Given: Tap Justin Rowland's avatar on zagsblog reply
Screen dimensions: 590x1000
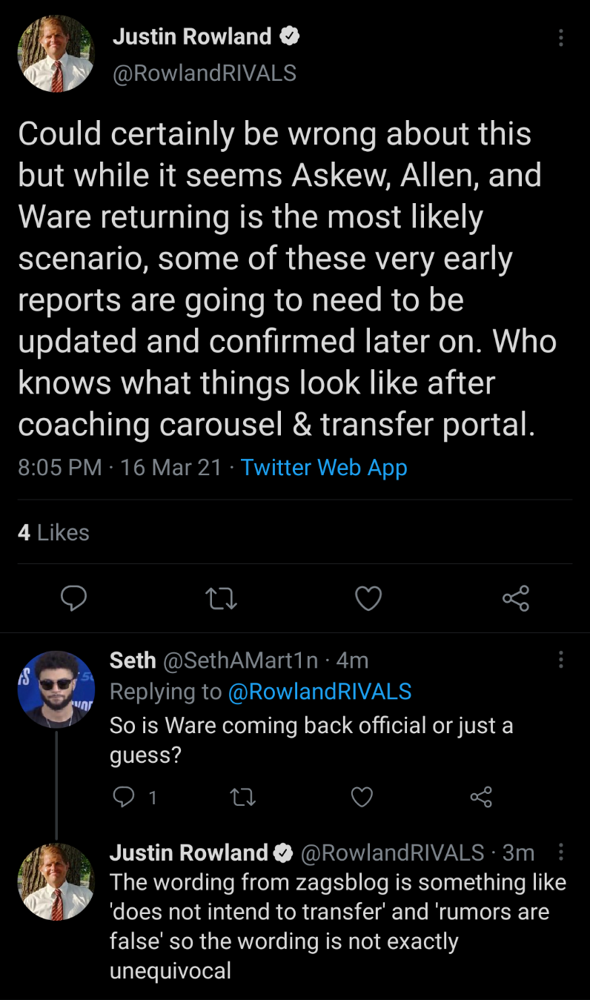Looking at the screenshot, I should pos(56,882).
